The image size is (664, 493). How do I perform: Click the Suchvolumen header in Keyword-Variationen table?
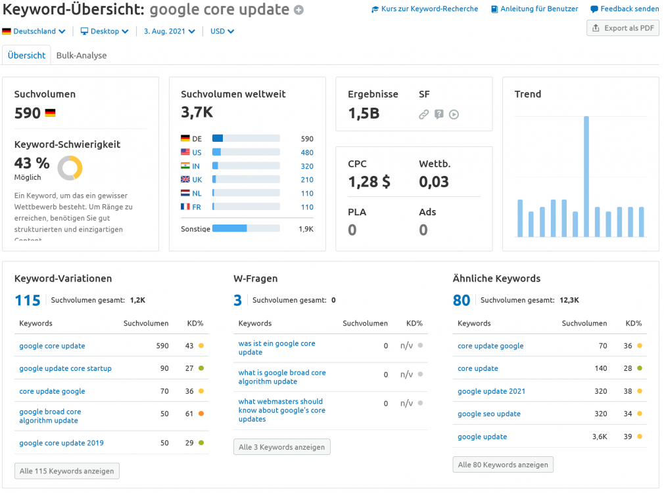coord(146,324)
